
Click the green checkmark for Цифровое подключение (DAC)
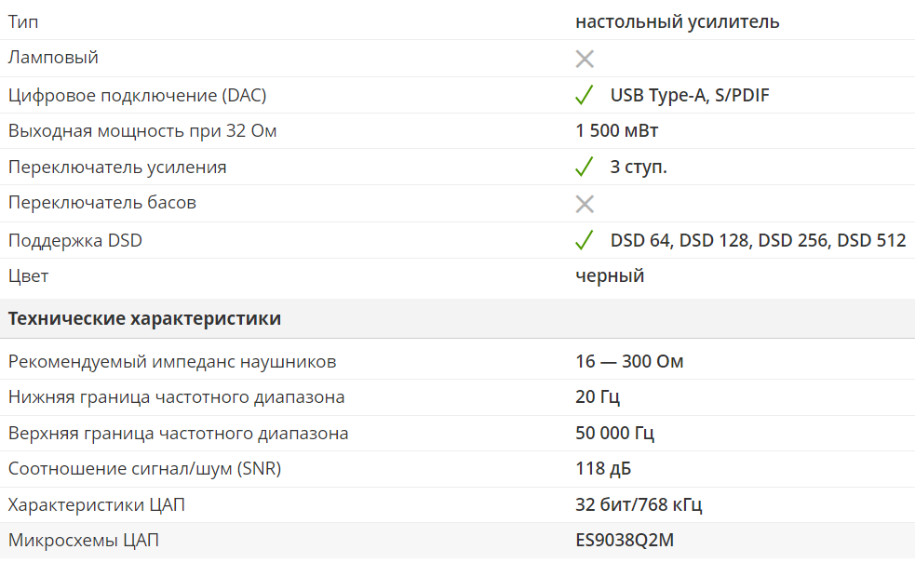pos(585,95)
